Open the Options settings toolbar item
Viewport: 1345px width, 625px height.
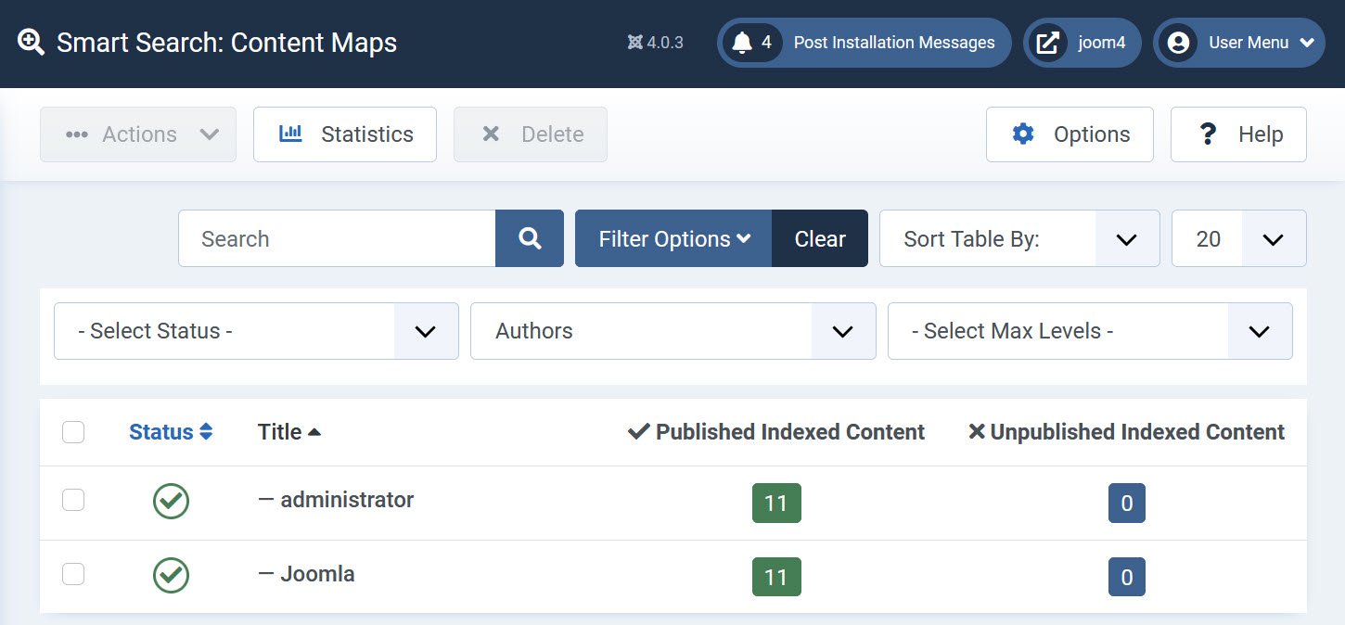(x=1070, y=134)
